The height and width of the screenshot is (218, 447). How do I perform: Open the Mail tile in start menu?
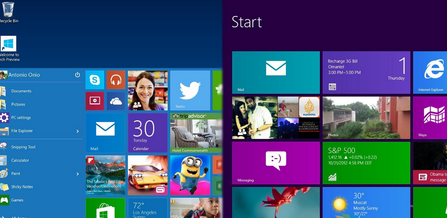coord(105,133)
